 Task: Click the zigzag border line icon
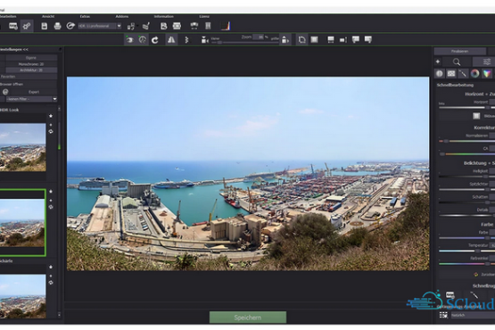(186, 40)
